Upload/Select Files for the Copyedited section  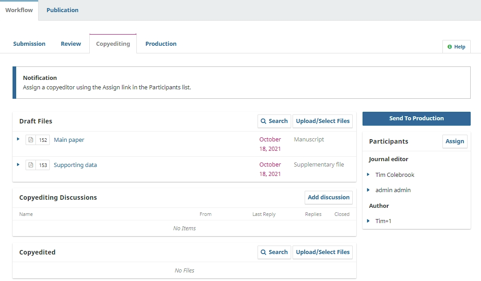(323, 252)
